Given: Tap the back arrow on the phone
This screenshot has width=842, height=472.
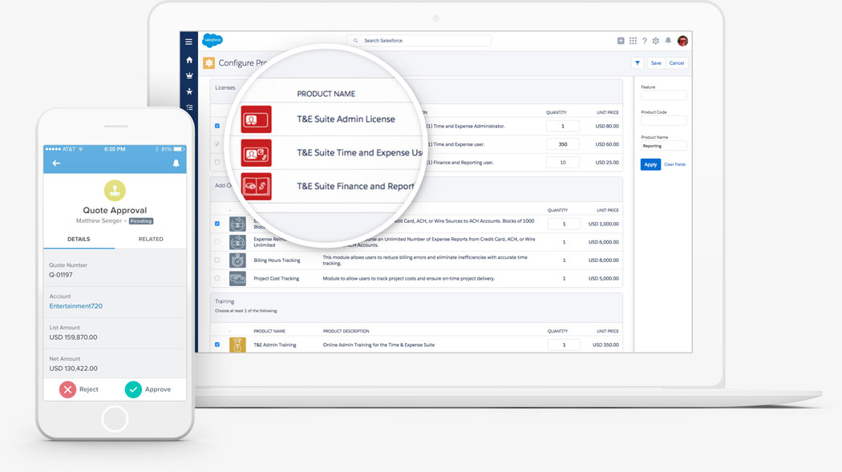Looking at the screenshot, I should 56,163.
